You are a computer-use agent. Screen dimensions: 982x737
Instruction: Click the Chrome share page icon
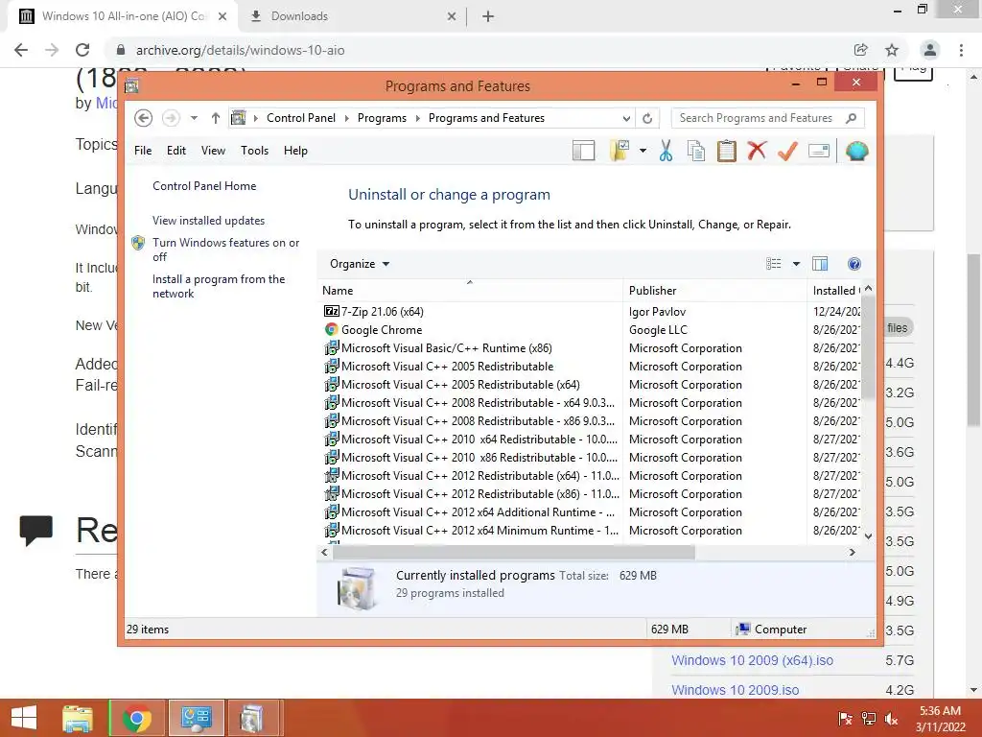pyautogui.click(x=860, y=50)
